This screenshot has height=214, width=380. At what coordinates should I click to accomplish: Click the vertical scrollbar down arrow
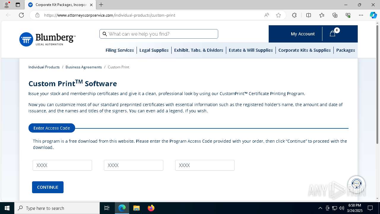click(377, 198)
